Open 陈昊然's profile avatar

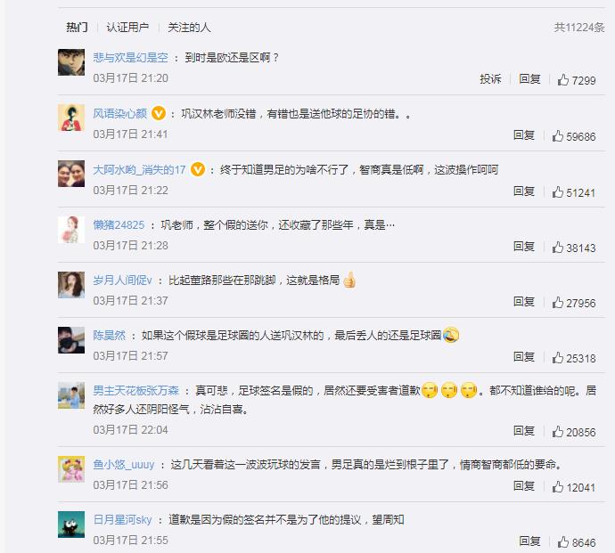pyautogui.click(x=71, y=340)
